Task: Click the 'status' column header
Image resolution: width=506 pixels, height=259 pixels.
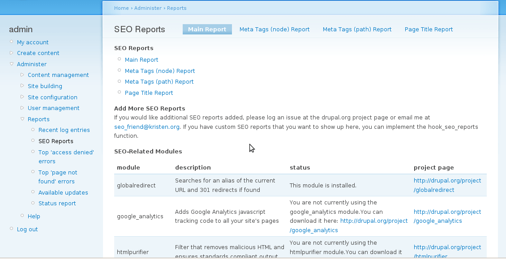Action: pyautogui.click(x=300, y=167)
